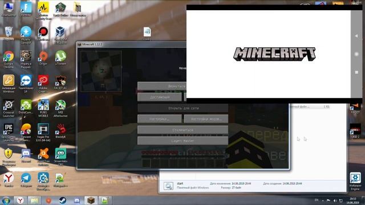This screenshot has height=205, width=365.
Task: Click the taskbar clock showing 20:53
Action: [x=353, y=200]
